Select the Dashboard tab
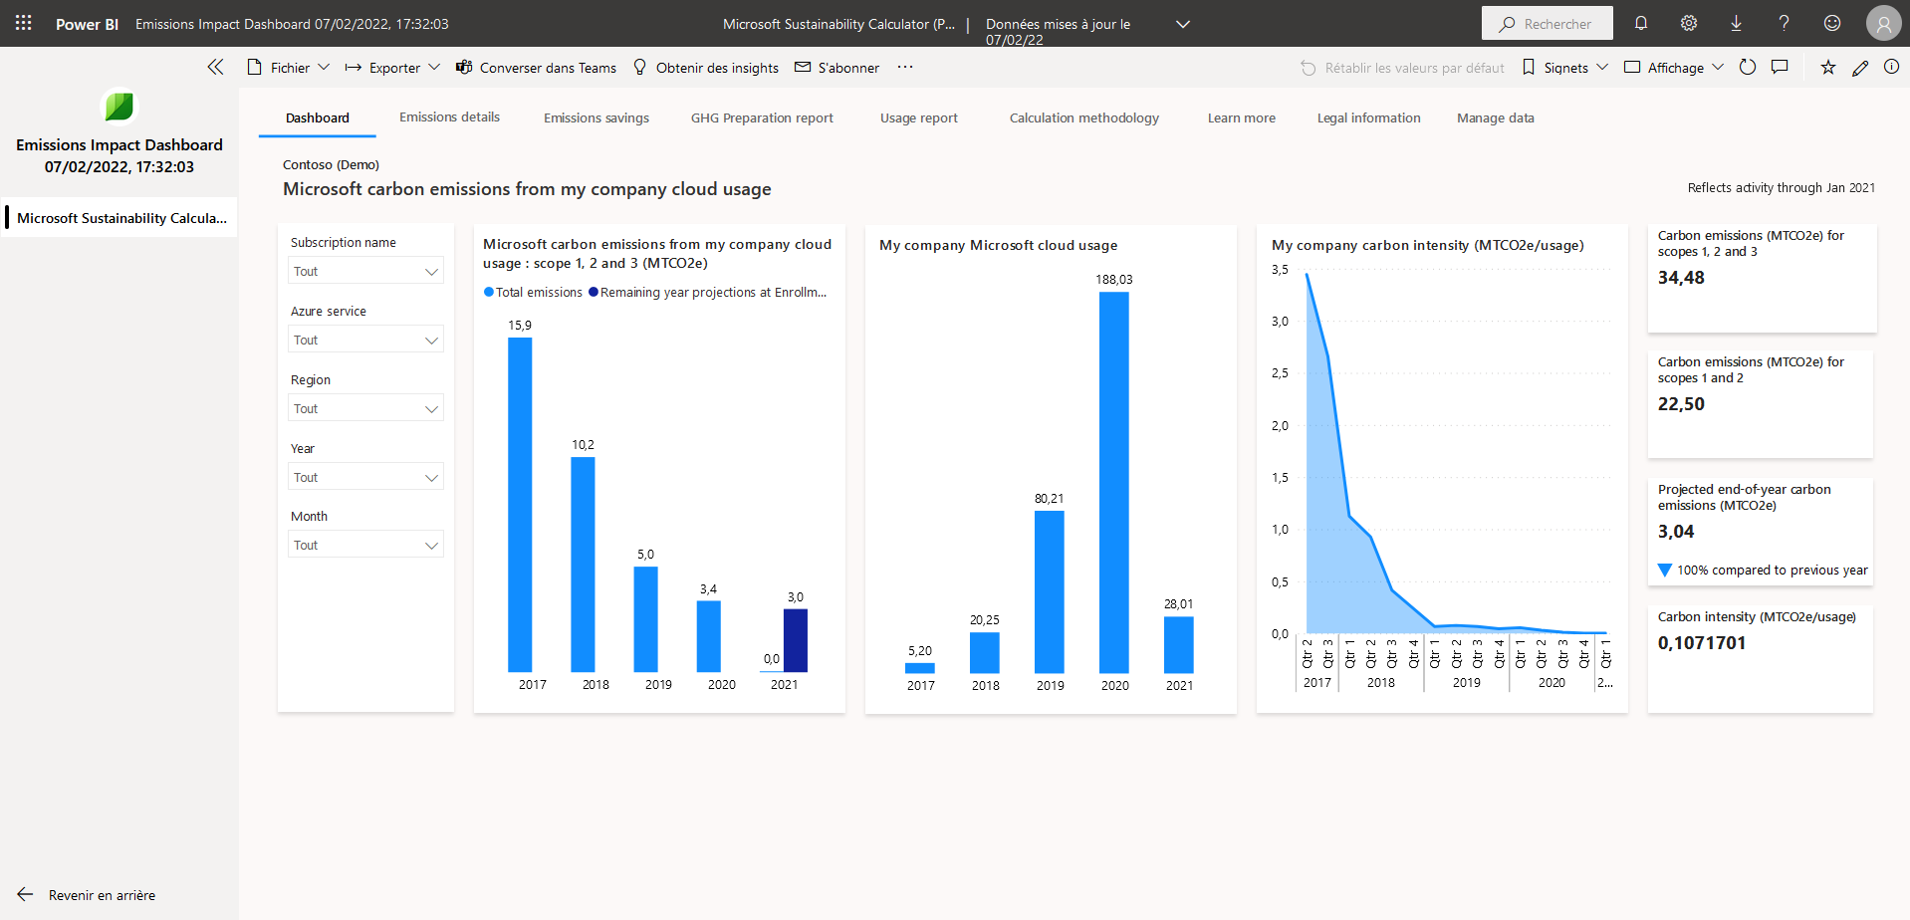Screen dimensions: 1910x920 point(318,117)
